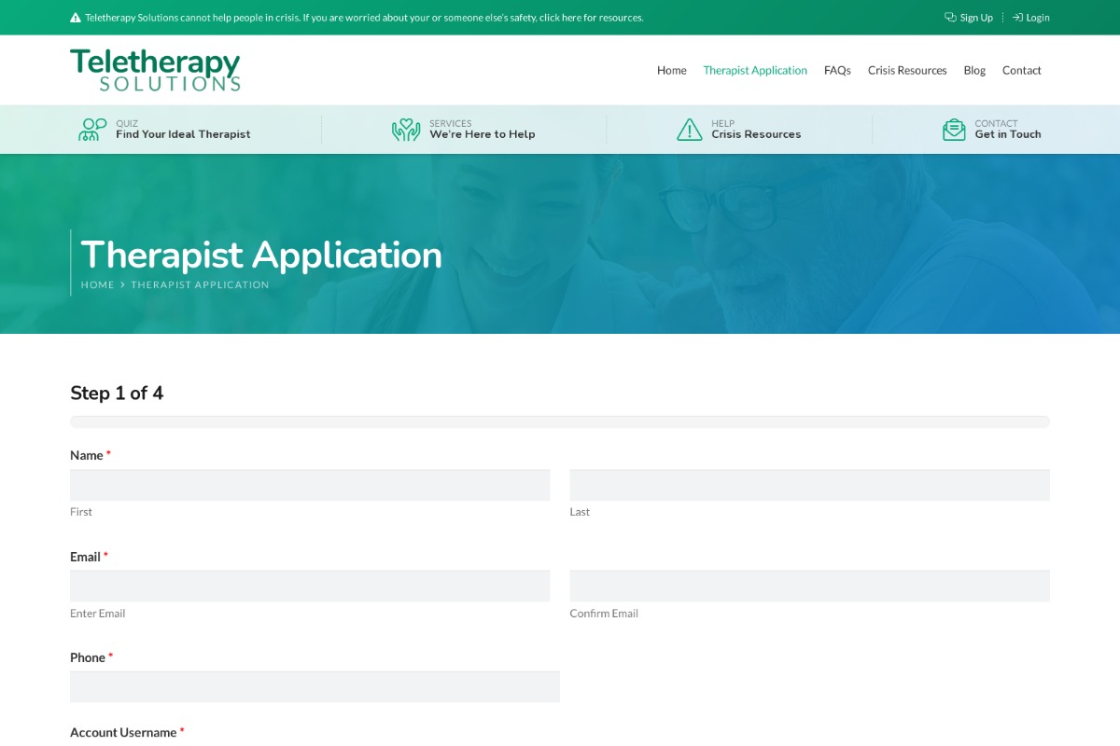Open the Login link
Image resolution: width=1120 pixels, height=746 pixels.
click(x=1031, y=18)
